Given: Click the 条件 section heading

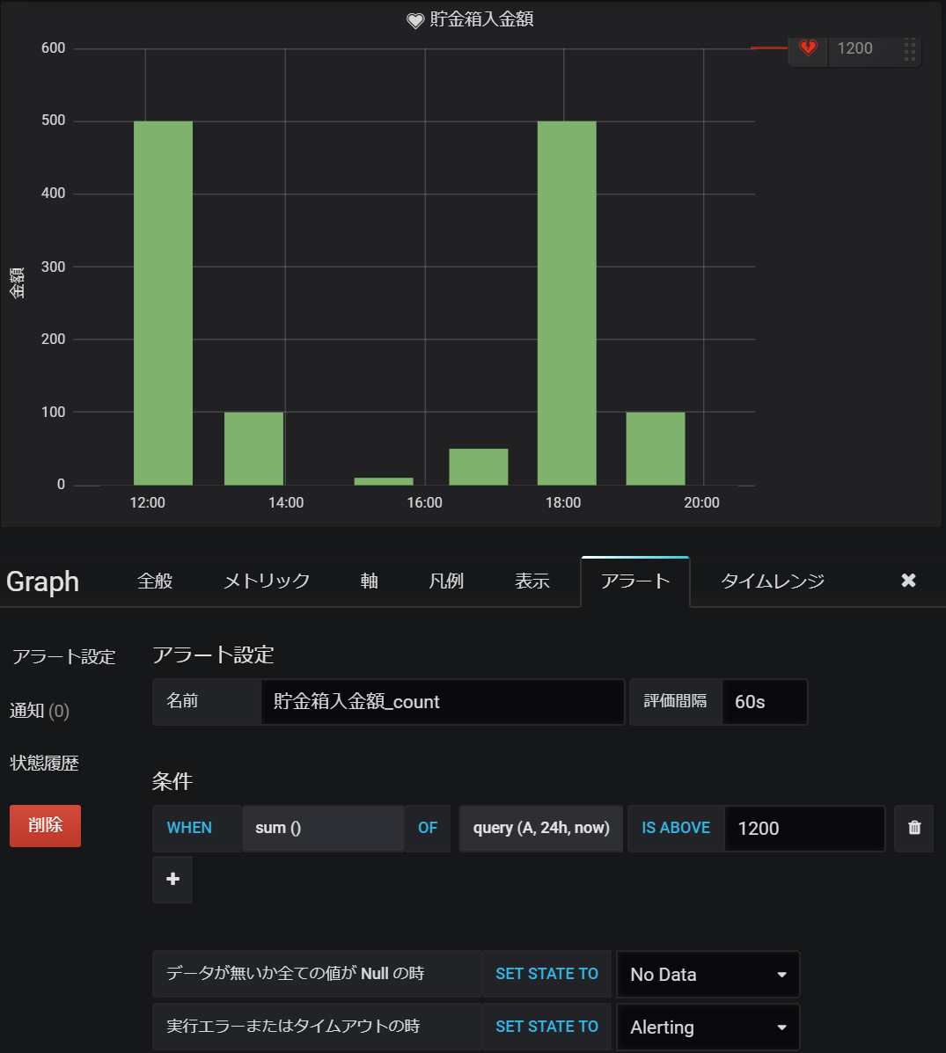Looking at the screenshot, I should [x=172, y=780].
